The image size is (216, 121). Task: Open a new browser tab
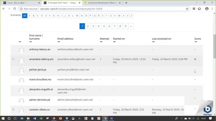pos(126,3)
